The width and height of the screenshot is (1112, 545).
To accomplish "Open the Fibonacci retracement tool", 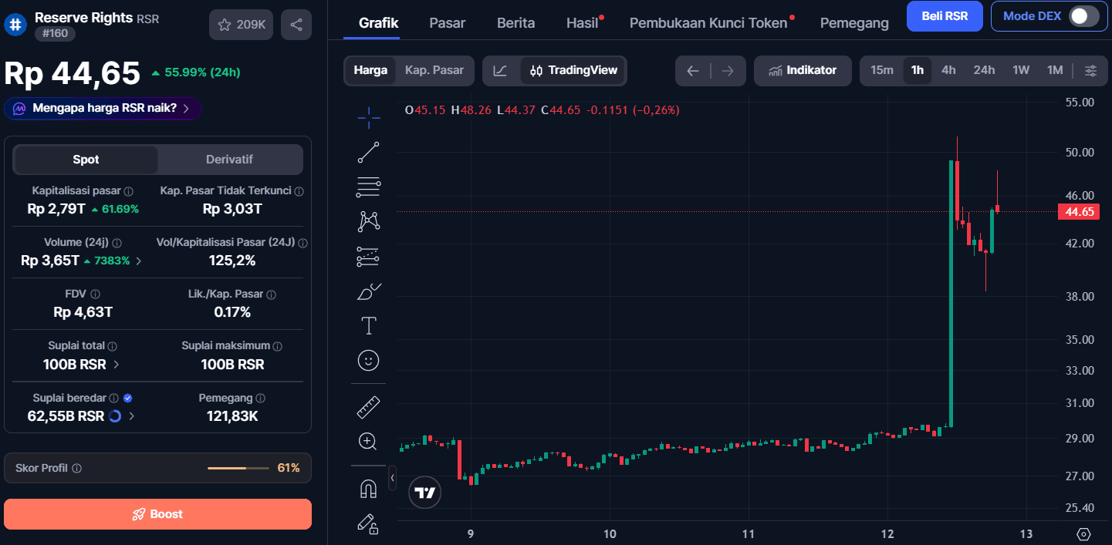I will click(369, 187).
